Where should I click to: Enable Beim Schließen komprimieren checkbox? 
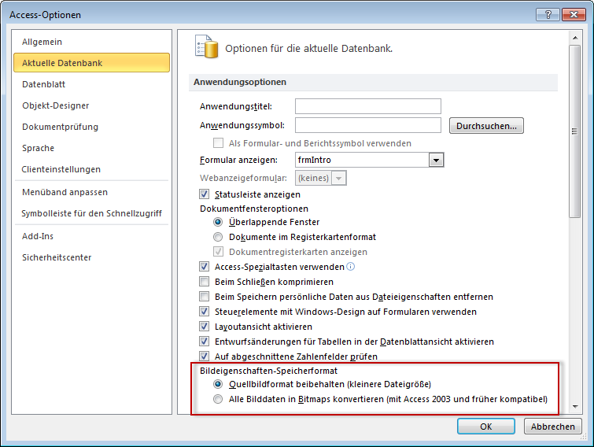tap(205, 282)
